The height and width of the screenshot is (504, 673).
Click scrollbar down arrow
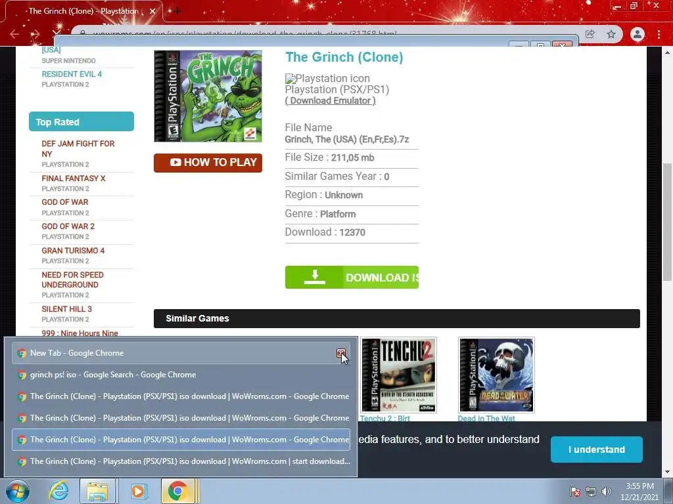point(667,472)
